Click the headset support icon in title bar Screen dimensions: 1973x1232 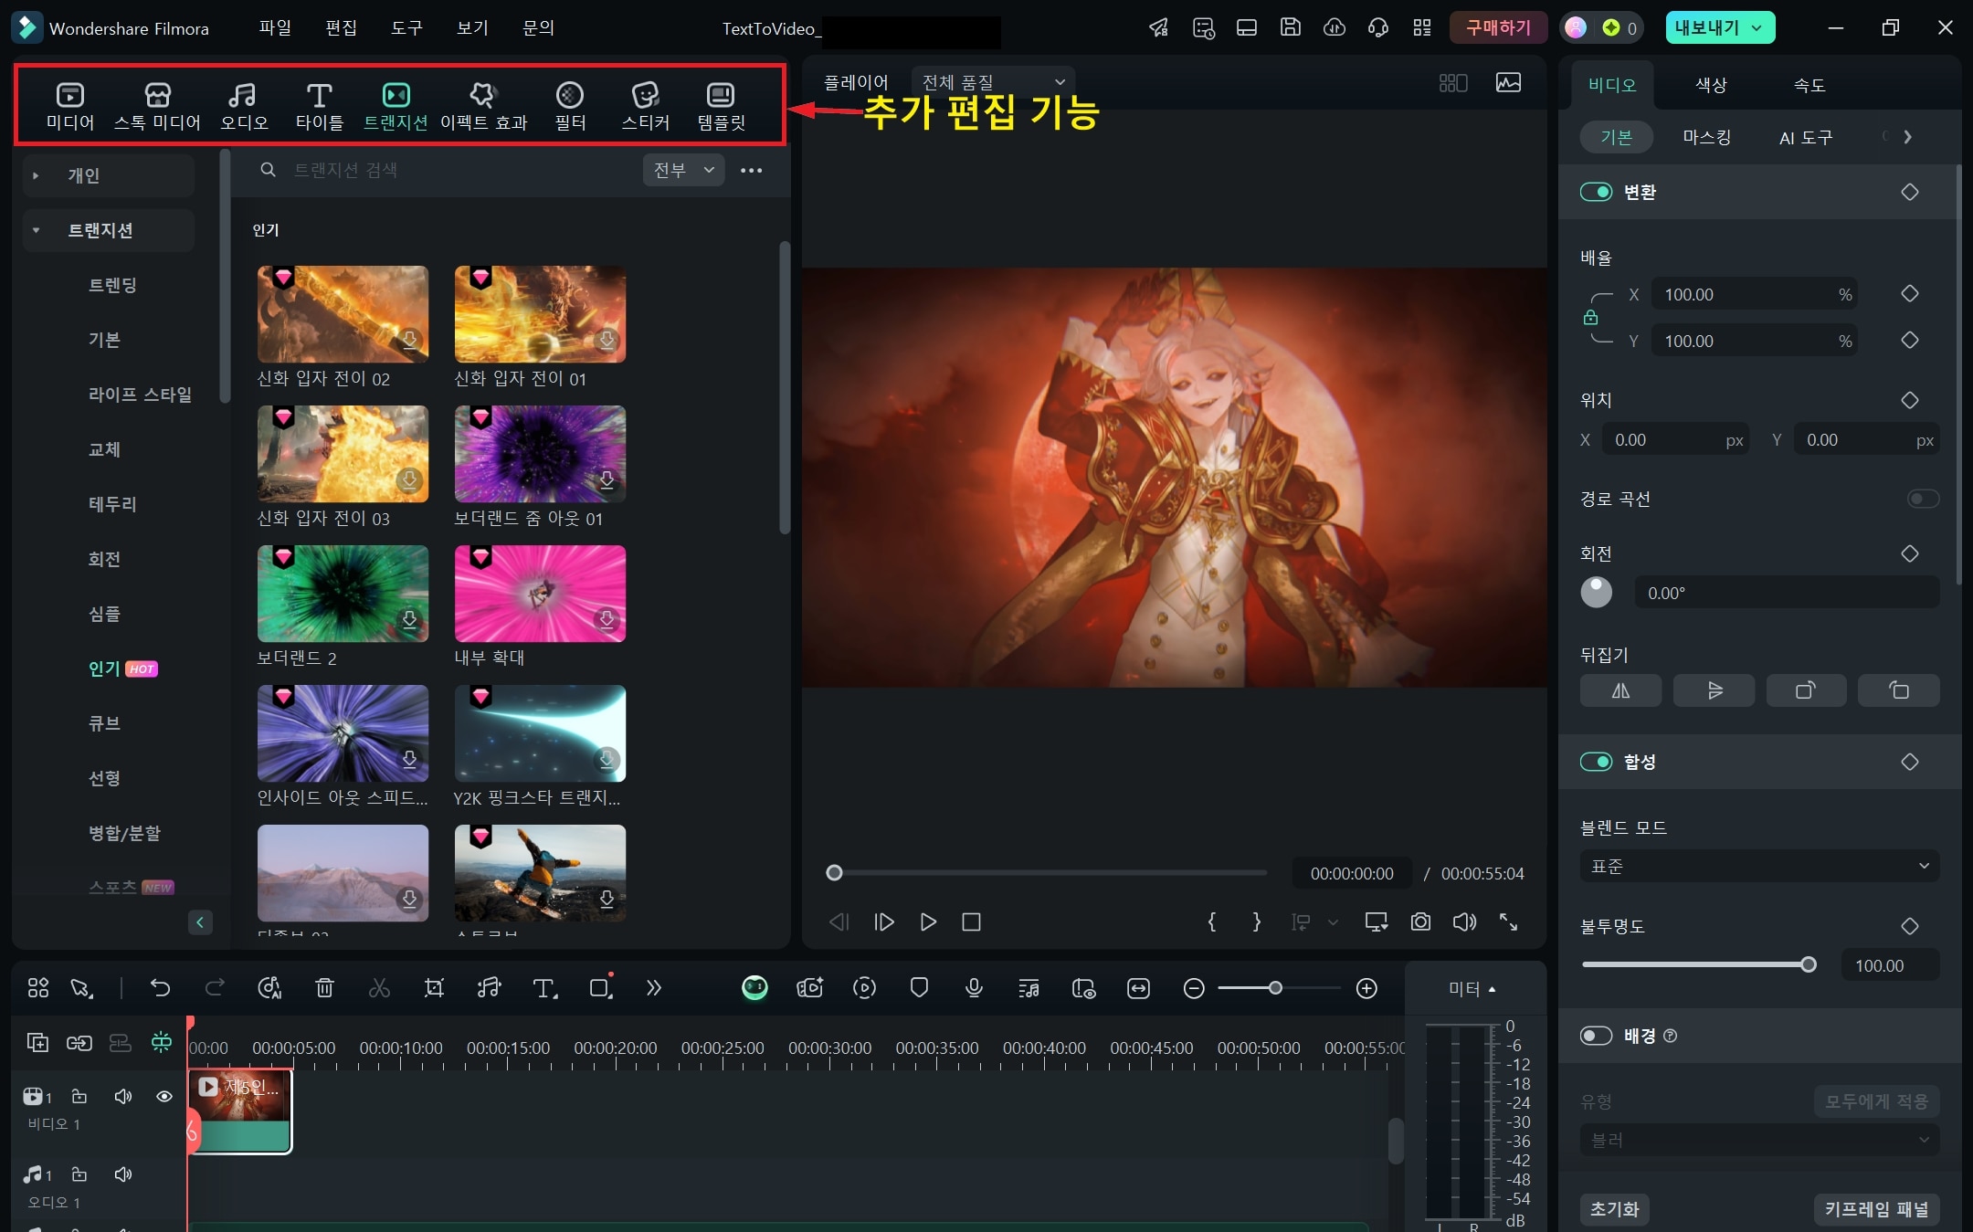pyautogui.click(x=1377, y=27)
